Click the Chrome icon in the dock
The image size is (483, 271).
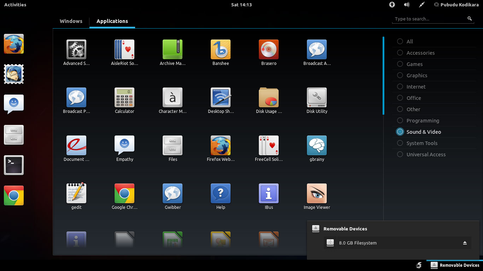pyautogui.click(x=14, y=195)
